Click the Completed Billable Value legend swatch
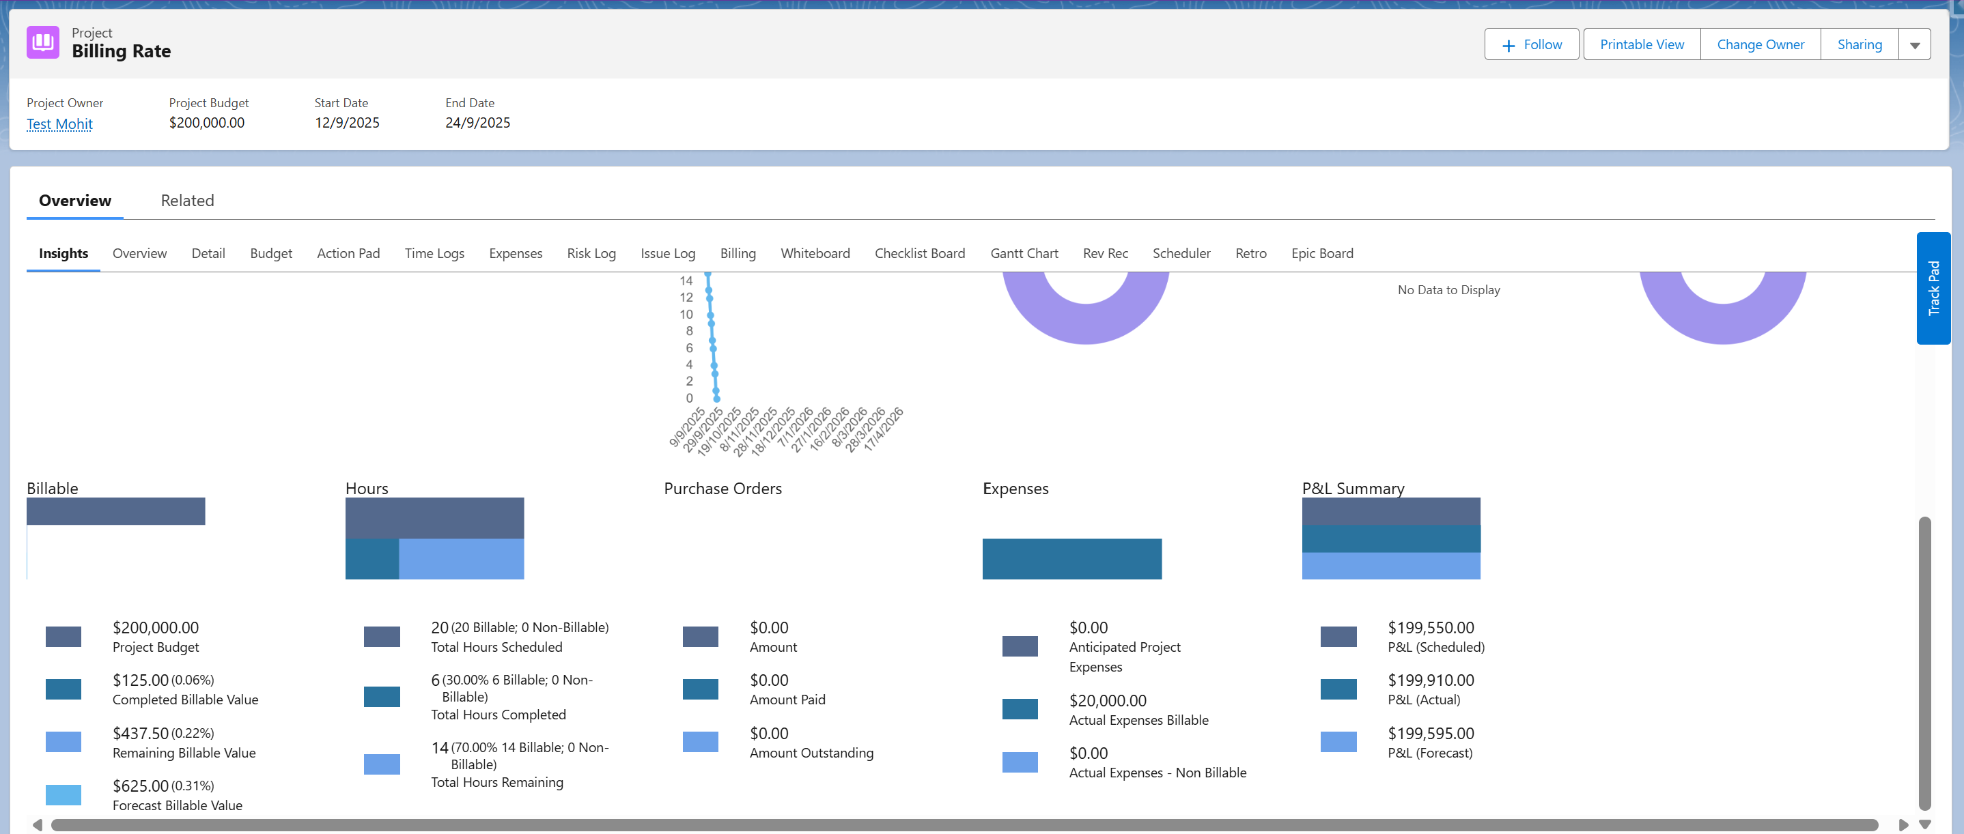Viewport: 1964px width, 834px height. 64,689
